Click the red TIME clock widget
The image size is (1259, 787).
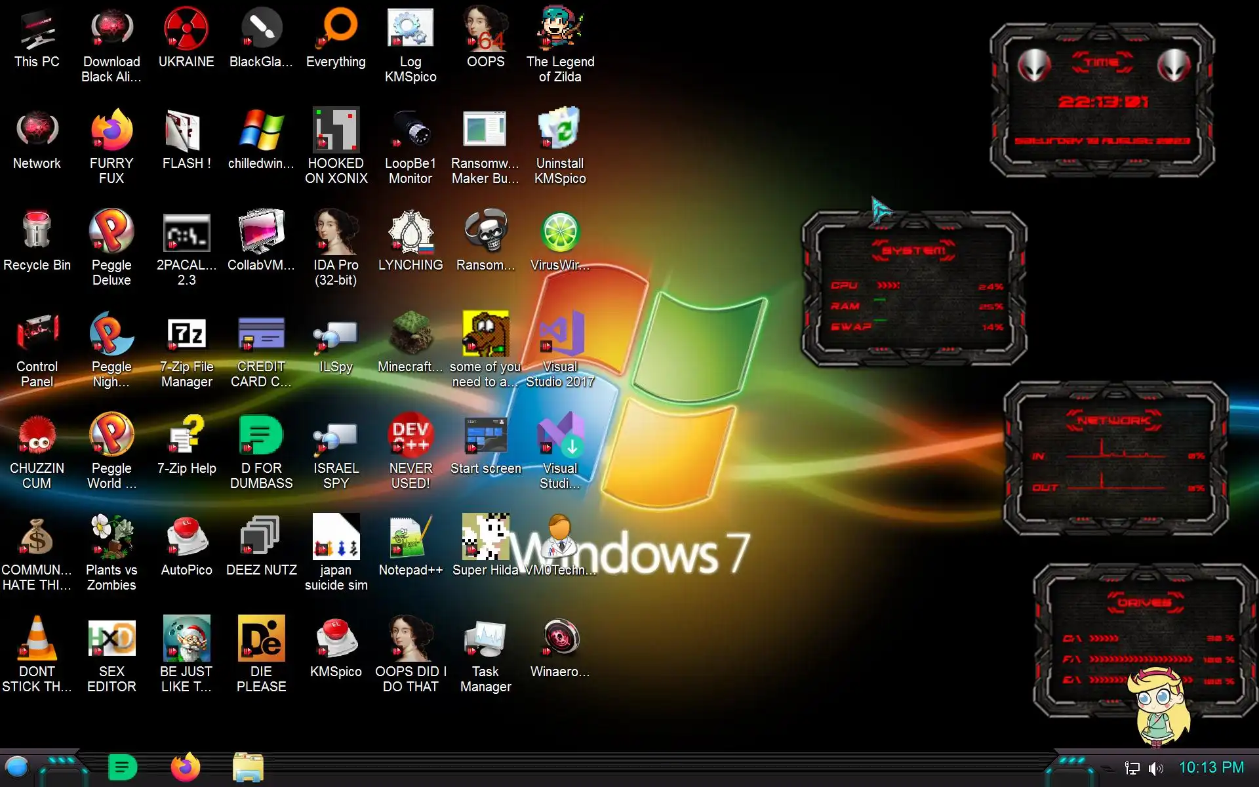(x=1102, y=102)
